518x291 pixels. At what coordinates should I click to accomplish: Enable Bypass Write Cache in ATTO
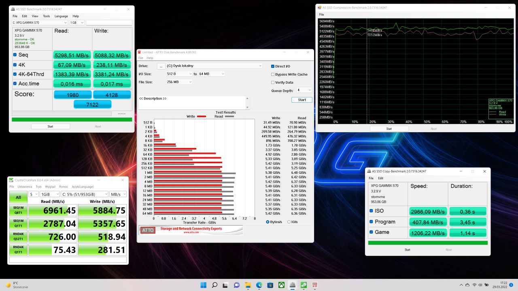click(273, 74)
